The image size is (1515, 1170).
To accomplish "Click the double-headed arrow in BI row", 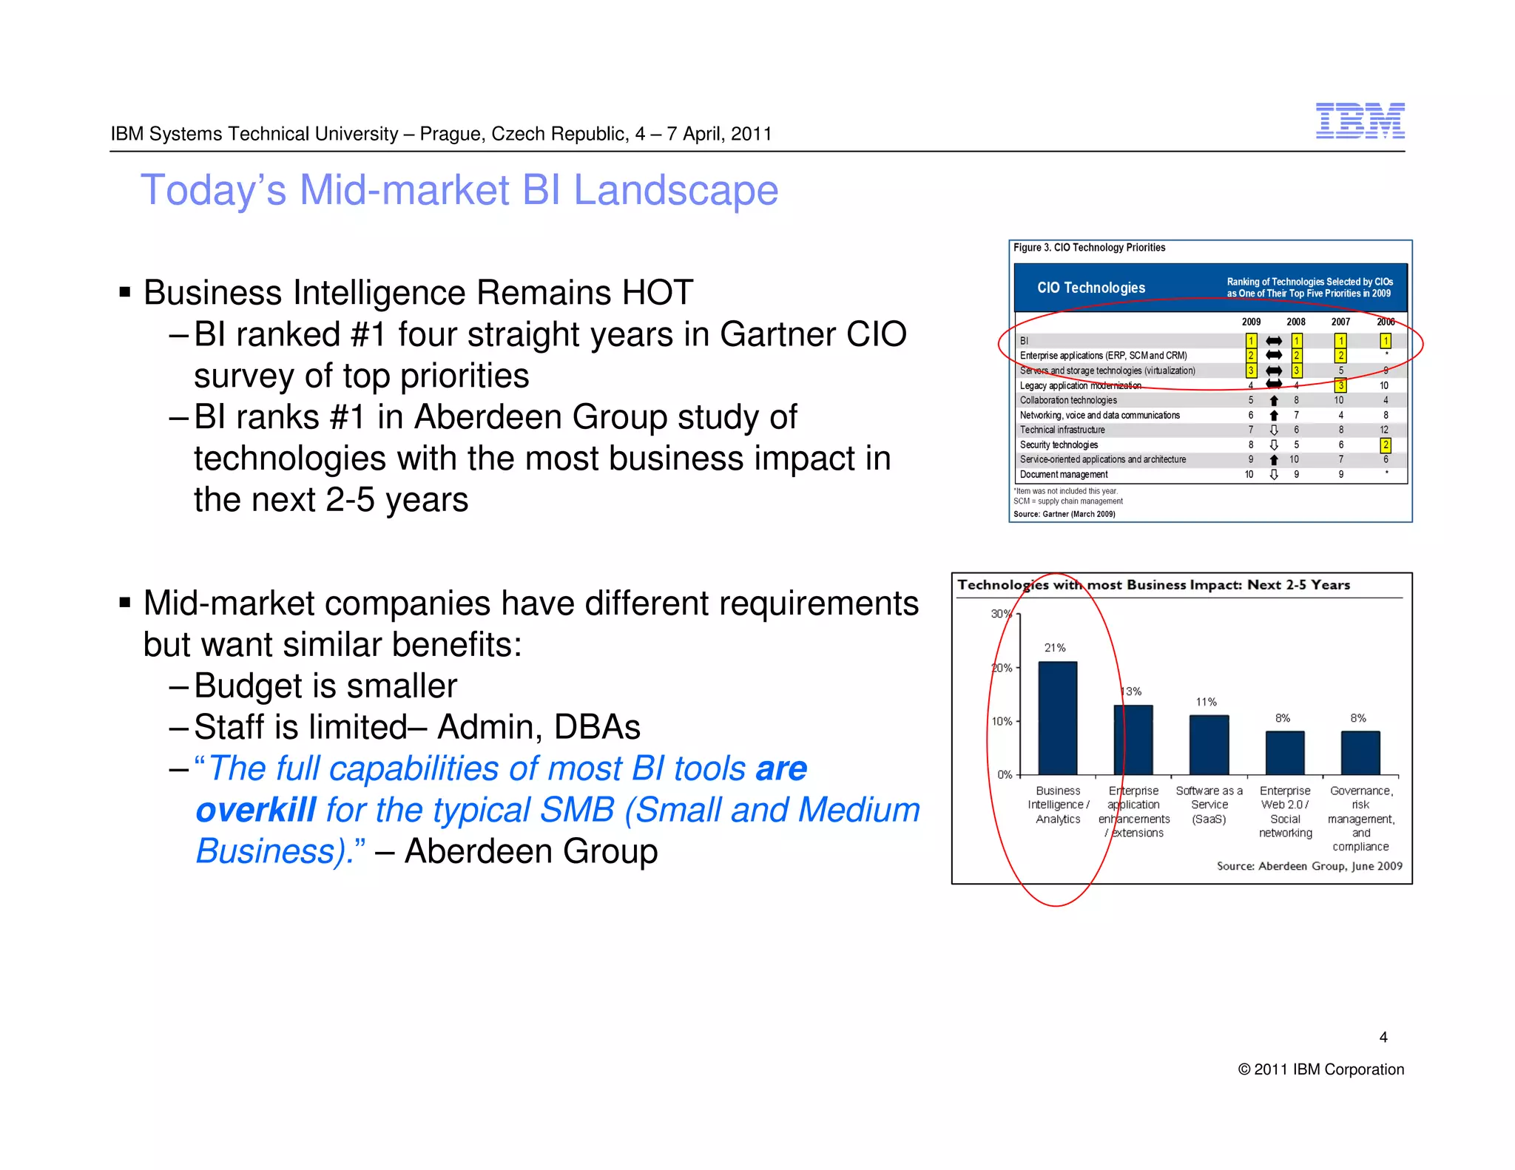I will click(x=1273, y=341).
